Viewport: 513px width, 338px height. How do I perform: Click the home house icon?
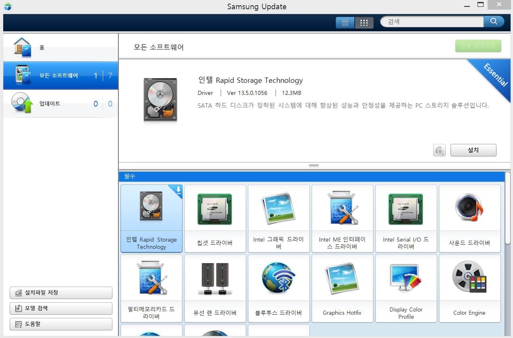(x=22, y=47)
